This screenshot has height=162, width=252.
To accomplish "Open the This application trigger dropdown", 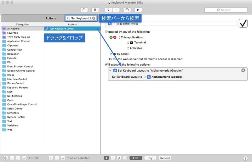I will coord(130,37).
